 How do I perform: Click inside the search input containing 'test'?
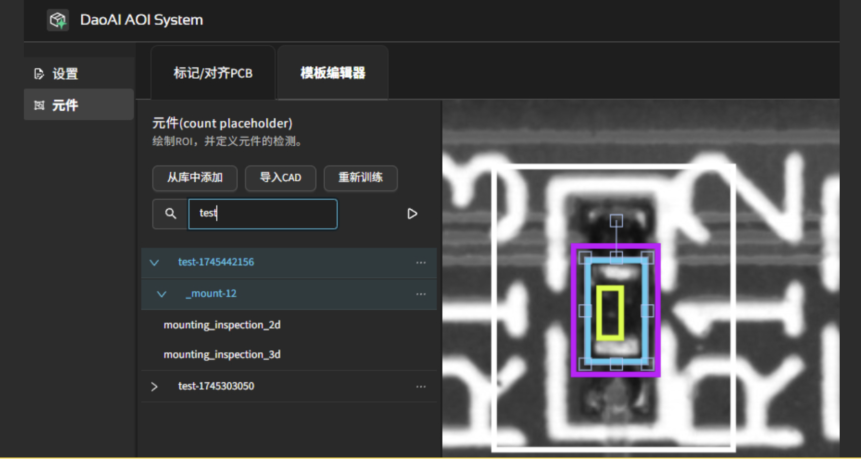[263, 214]
